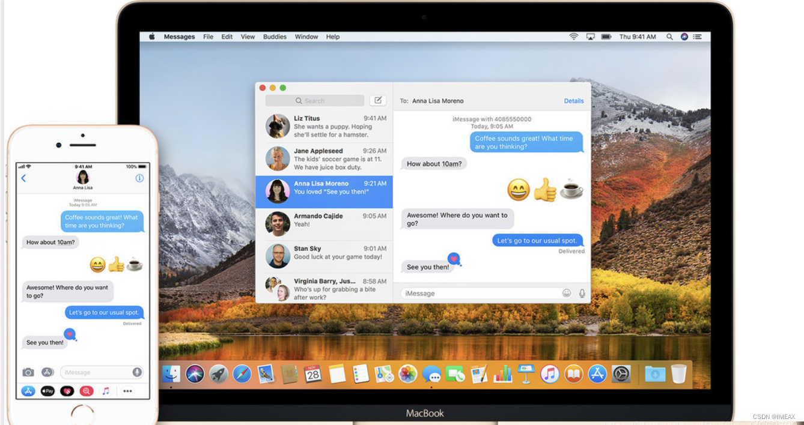
Task: Open Spotlight search magnifier in menu bar
Action: (669, 37)
